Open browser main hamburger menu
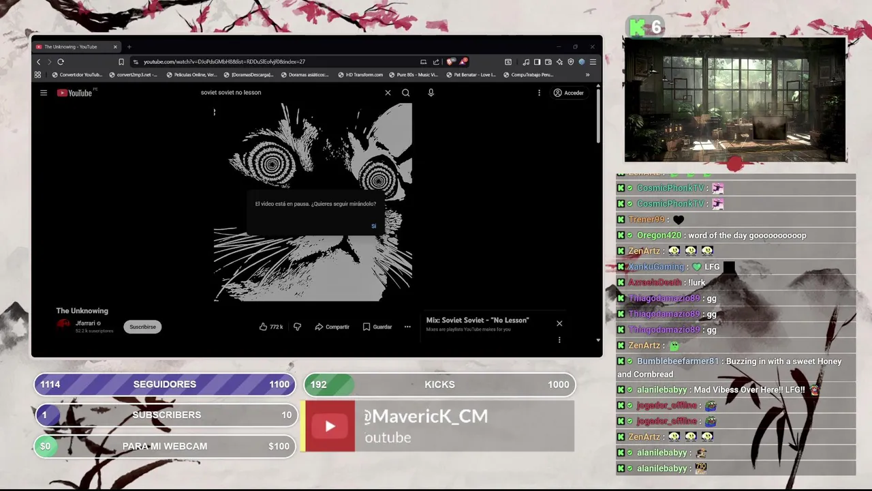This screenshot has height=491, width=872. [x=593, y=61]
